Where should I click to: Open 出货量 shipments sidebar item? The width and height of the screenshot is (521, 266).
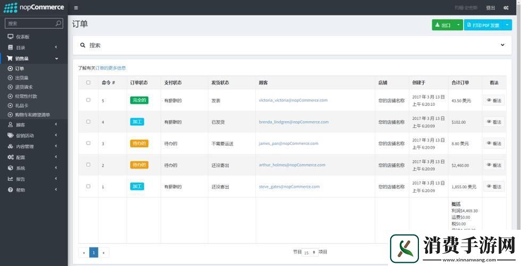pos(22,78)
